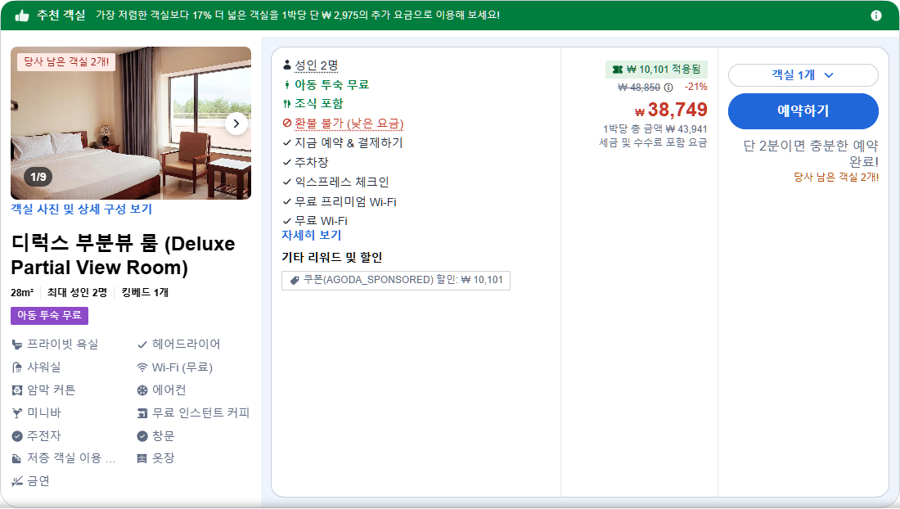This screenshot has height=509, width=900.
Task: Click the air conditioner icon
Action: (x=142, y=390)
